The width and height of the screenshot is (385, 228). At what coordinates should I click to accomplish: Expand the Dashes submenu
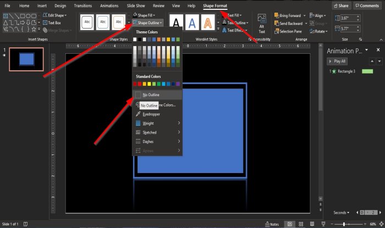[157, 141]
